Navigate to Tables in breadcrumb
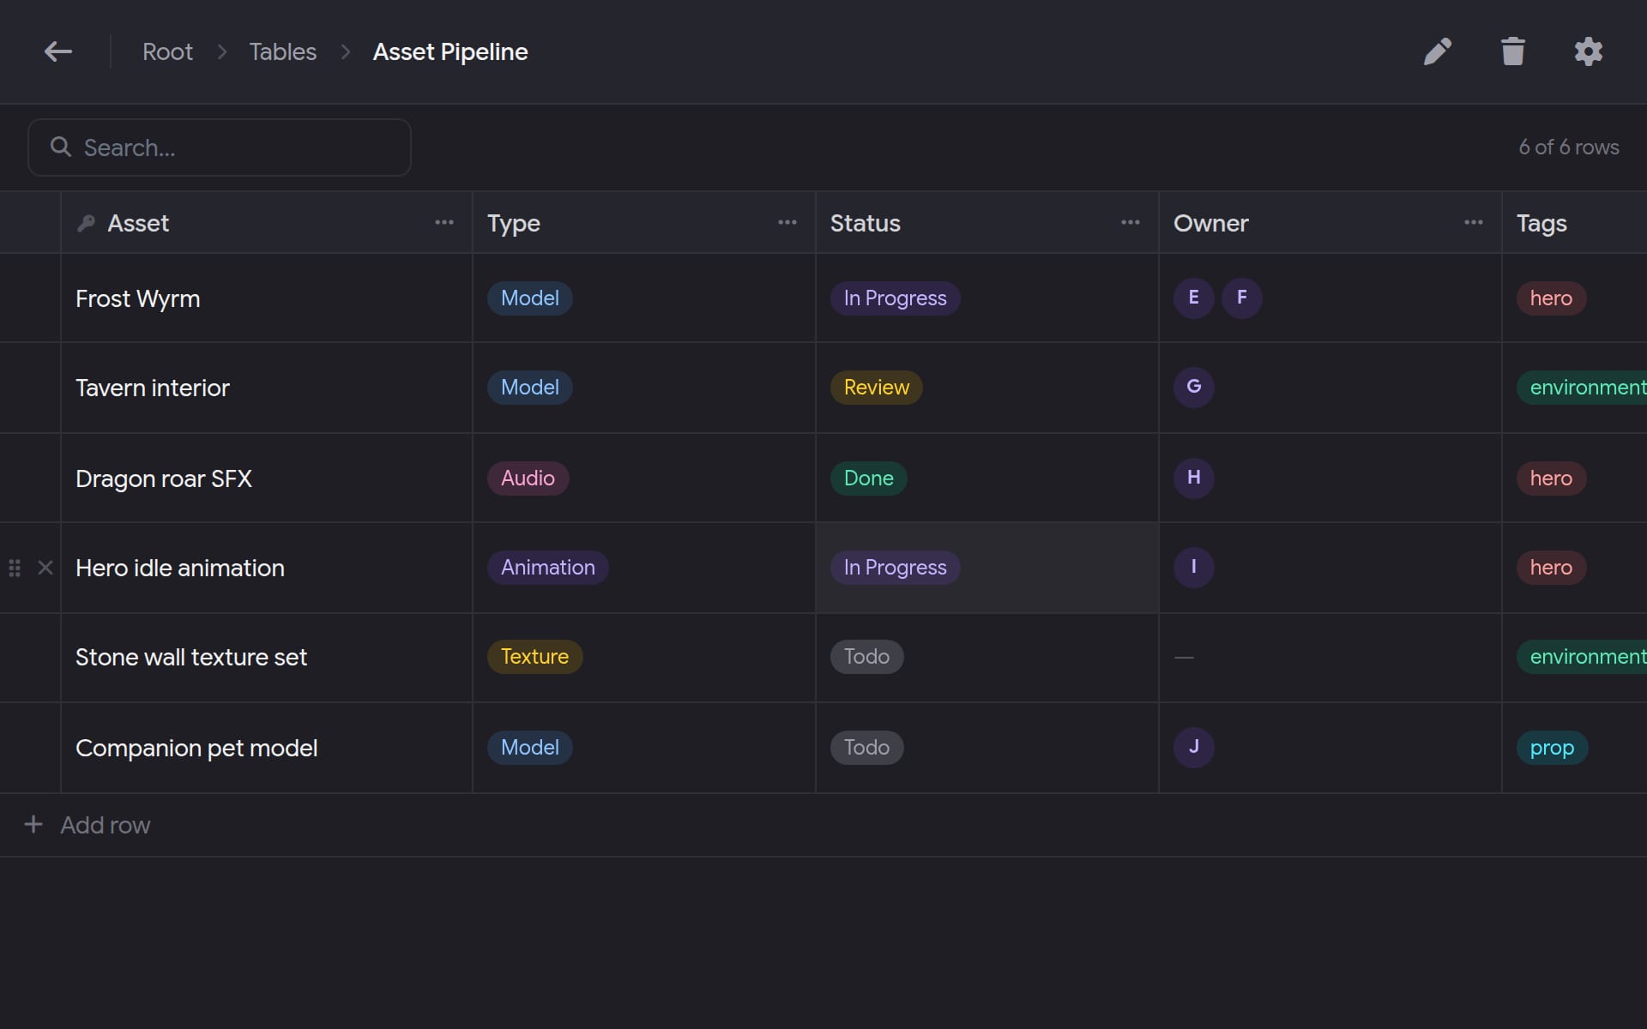This screenshot has width=1647, height=1029. pyautogui.click(x=282, y=51)
